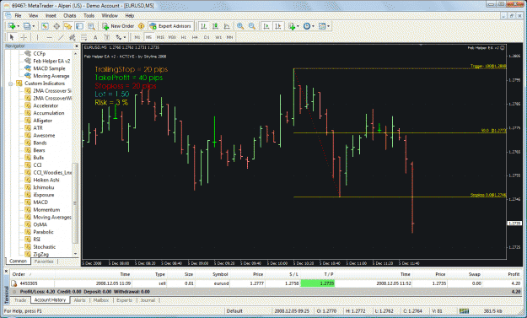Toggle the Data Window icon
Screen dimensions: 527x318
coord(56,26)
